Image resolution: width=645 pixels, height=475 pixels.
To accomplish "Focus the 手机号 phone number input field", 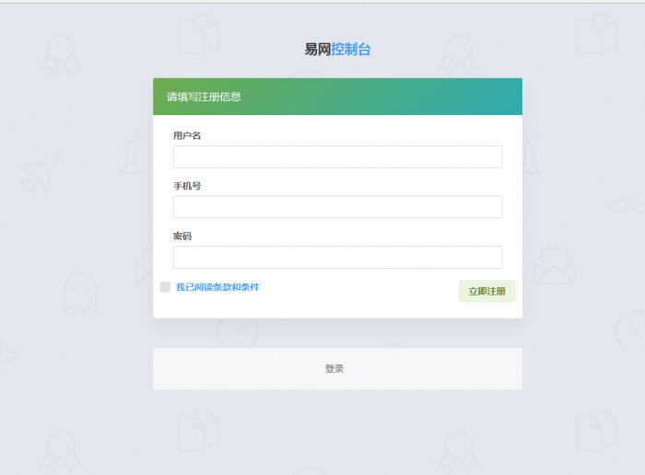I will (x=337, y=207).
